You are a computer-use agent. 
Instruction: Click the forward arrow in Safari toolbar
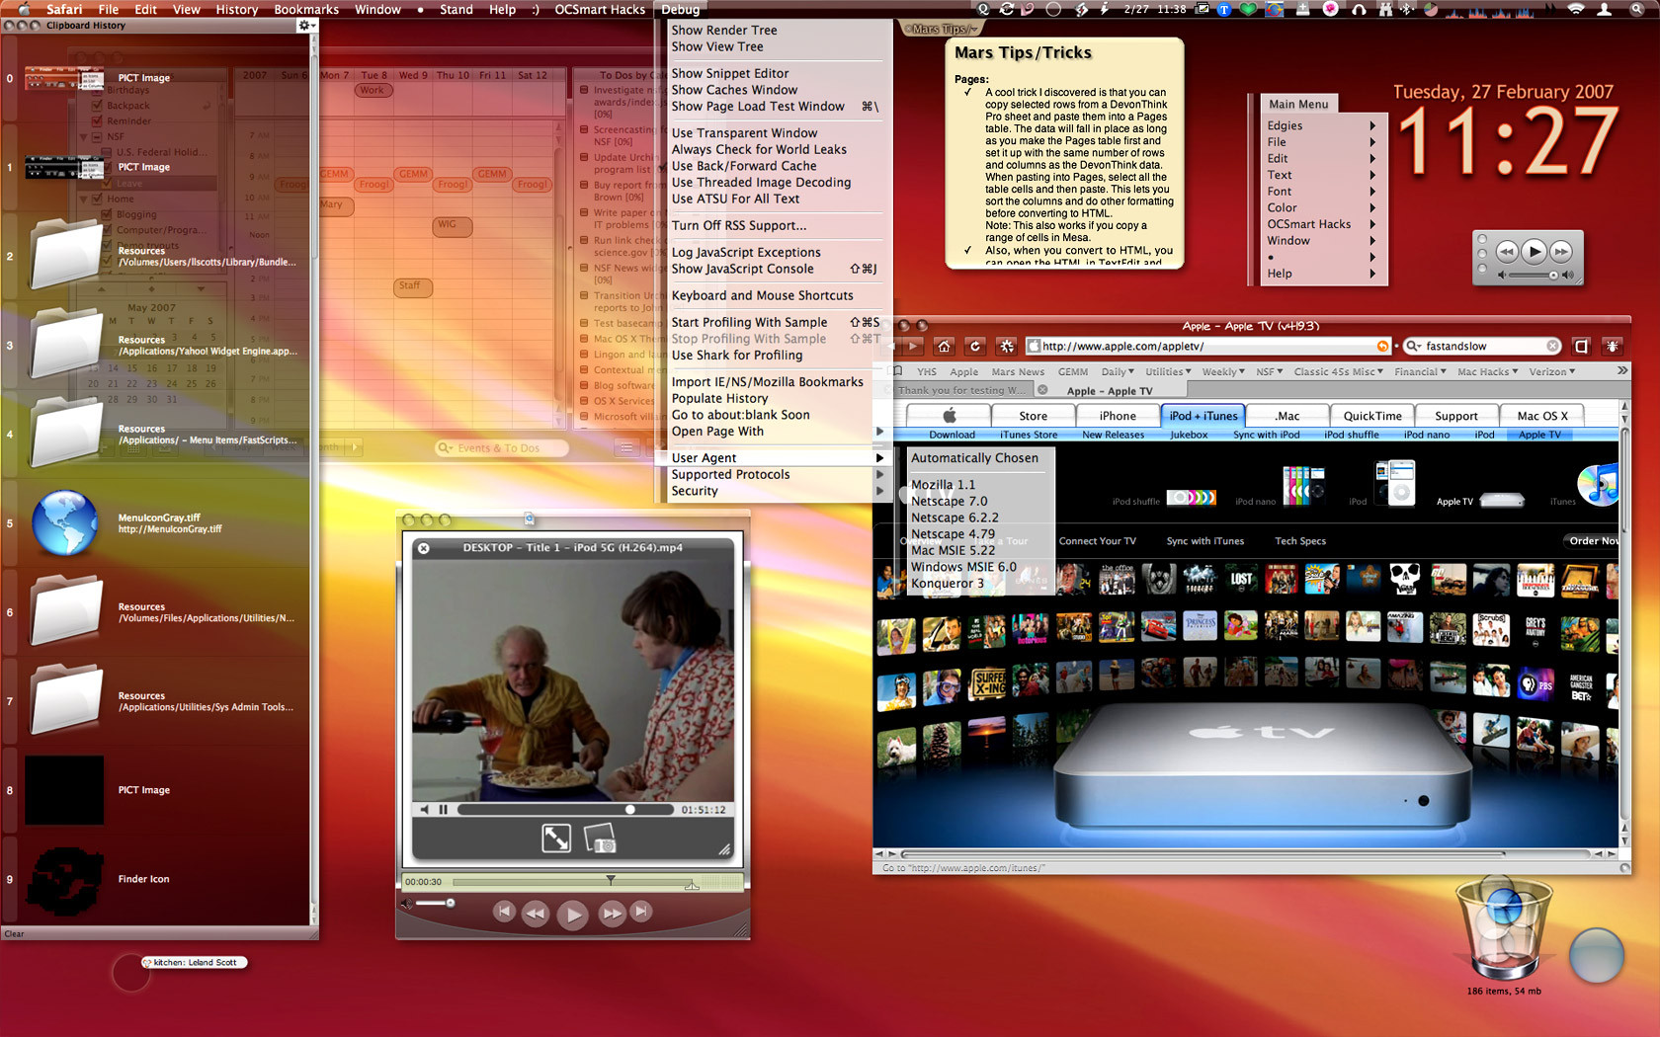click(x=912, y=346)
